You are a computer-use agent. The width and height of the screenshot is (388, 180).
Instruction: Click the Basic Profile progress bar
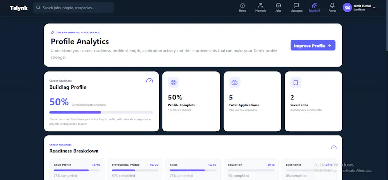77,170
